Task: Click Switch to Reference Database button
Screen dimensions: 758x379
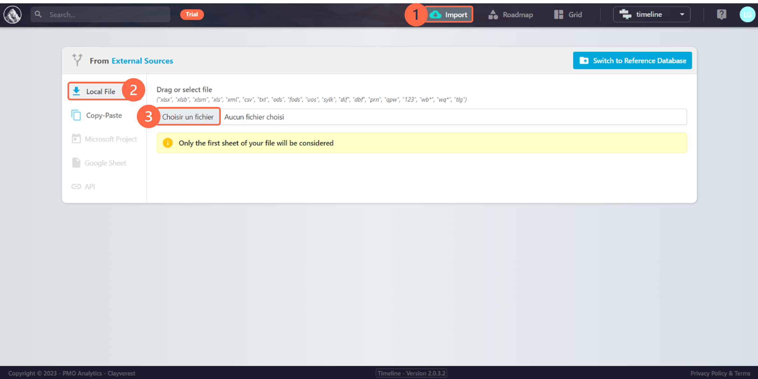Action: [x=632, y=60]
